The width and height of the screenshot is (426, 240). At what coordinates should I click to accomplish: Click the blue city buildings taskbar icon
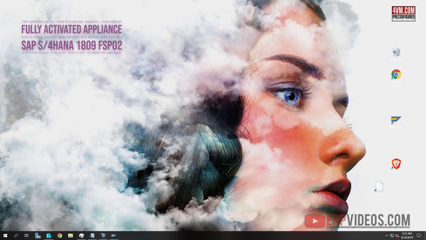point(49,235)
